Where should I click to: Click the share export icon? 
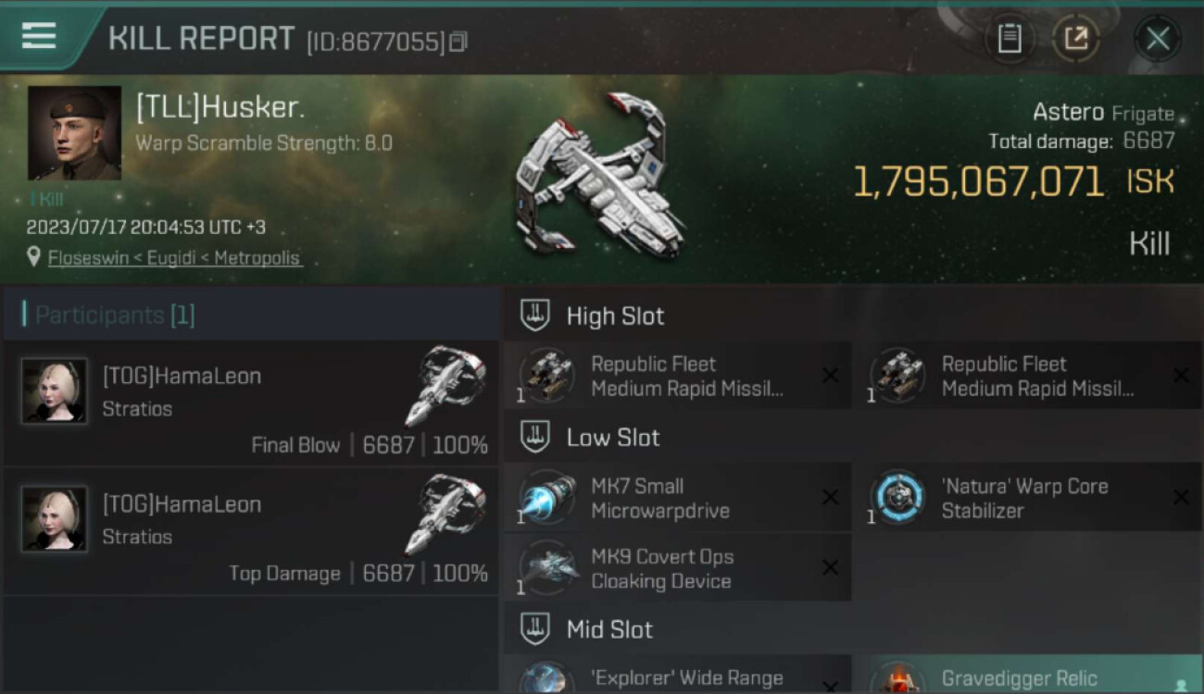(x=1076, y=38)
